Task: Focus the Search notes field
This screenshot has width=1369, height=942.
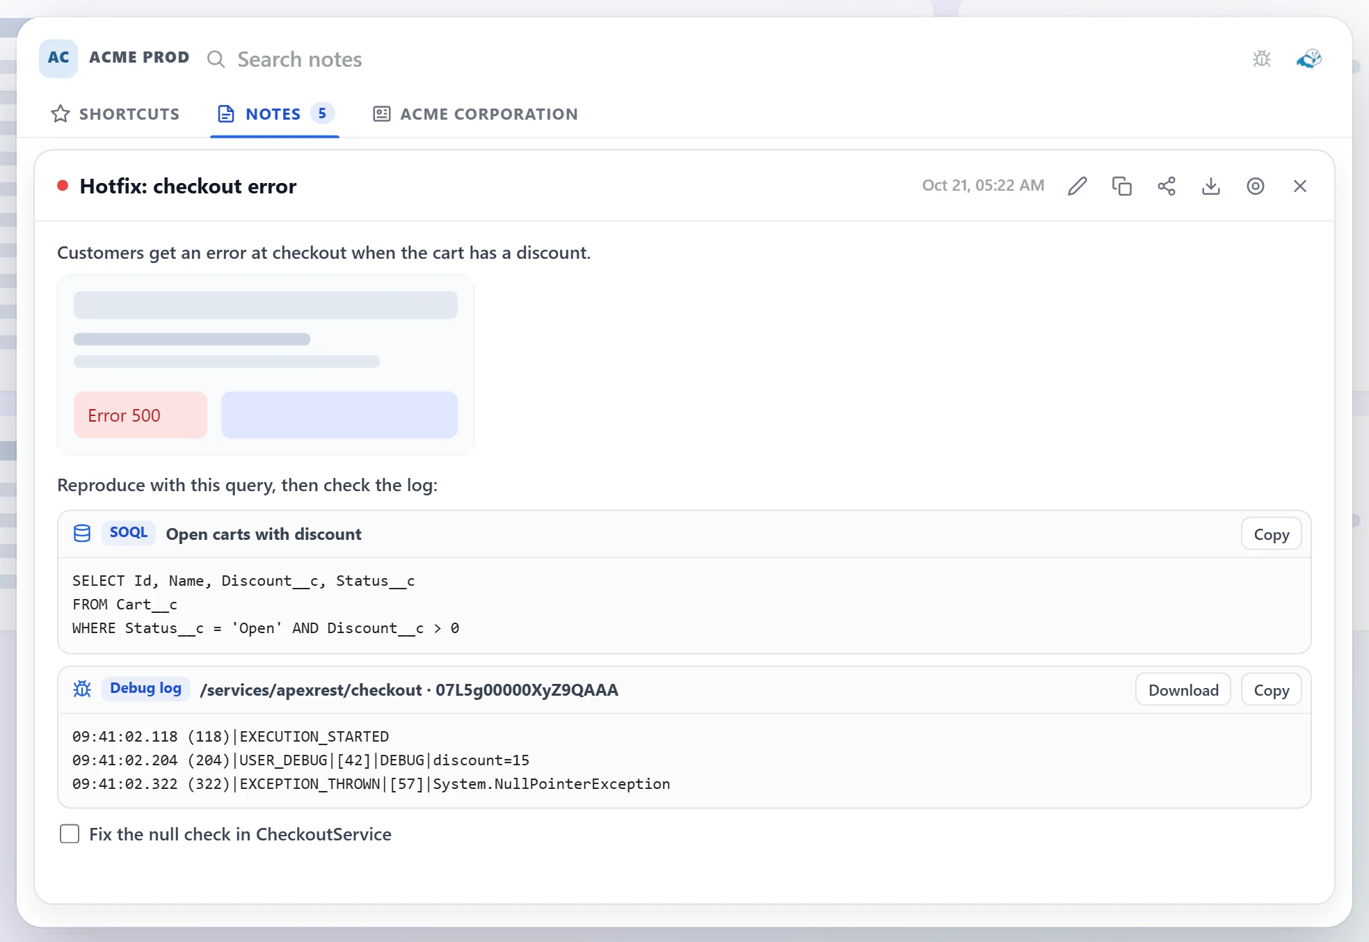Action: (299, 59)
